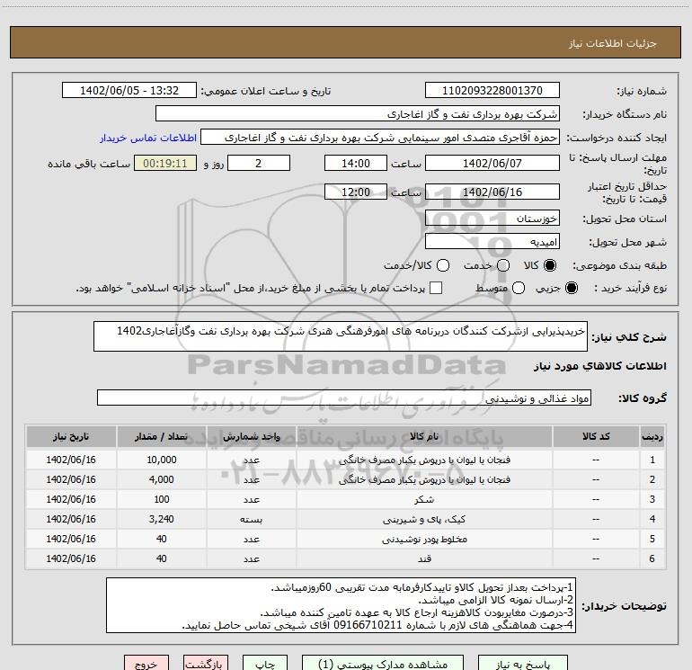Click the request number field 1102093228001370
Screen dimensions: 692x670
pyautogui.click(x=492, y=91)
